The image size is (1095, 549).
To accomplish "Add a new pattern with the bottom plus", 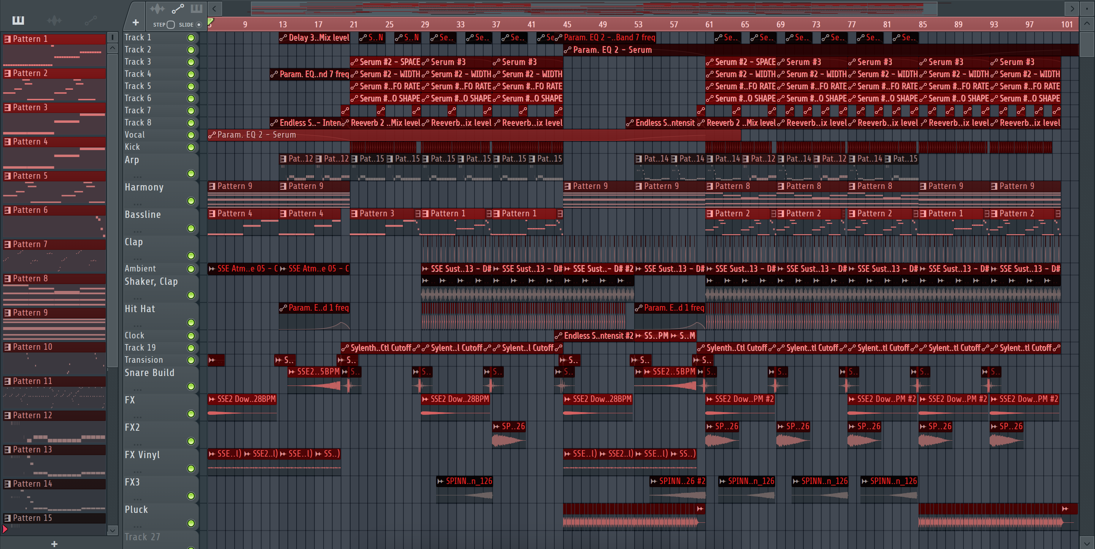I will [x=54, y=543].
